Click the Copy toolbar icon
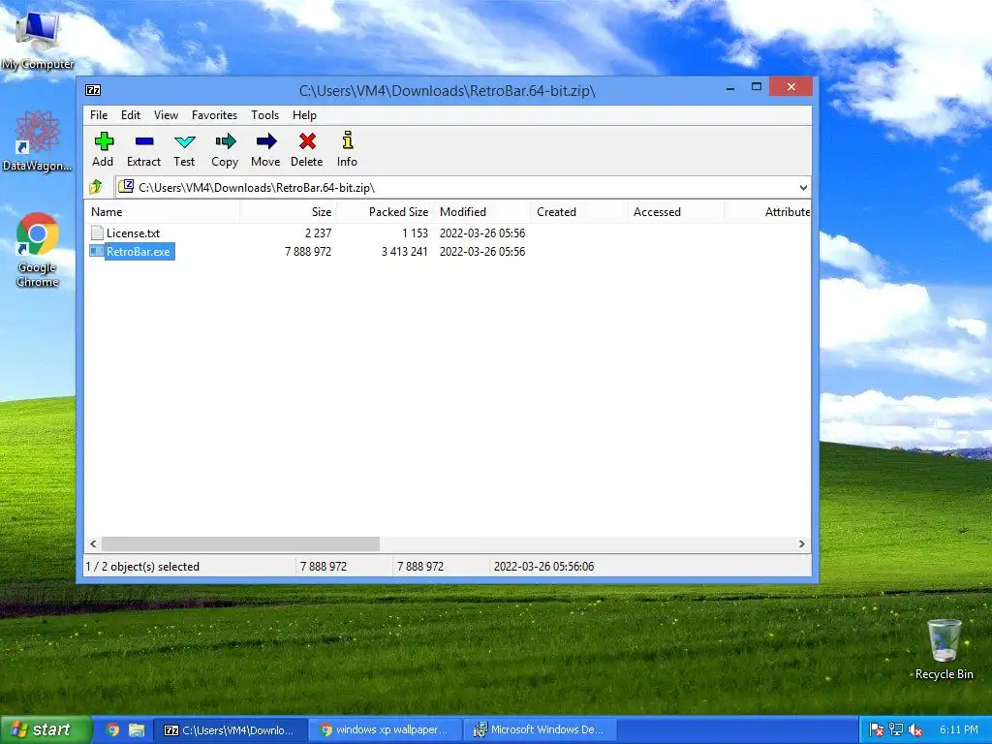Screen dimensions: 992x744 (225, 141)
